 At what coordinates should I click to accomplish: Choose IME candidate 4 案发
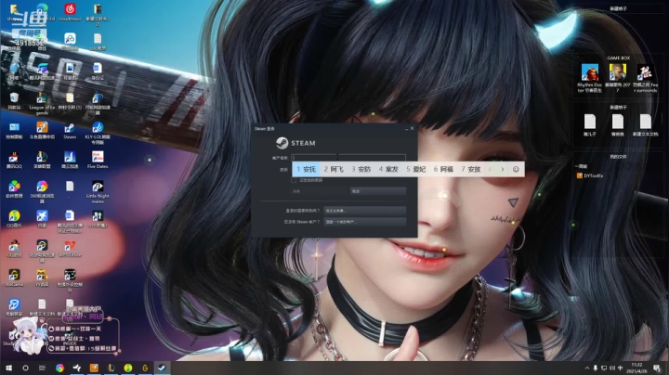pyautogui.click(x=388, y=169)
